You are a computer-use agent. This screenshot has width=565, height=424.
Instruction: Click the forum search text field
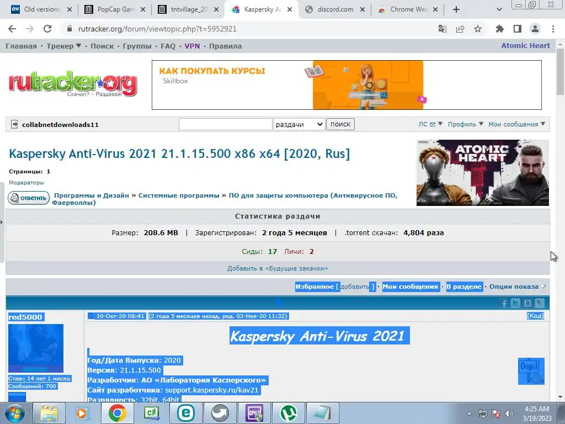(x=225, y=124)
